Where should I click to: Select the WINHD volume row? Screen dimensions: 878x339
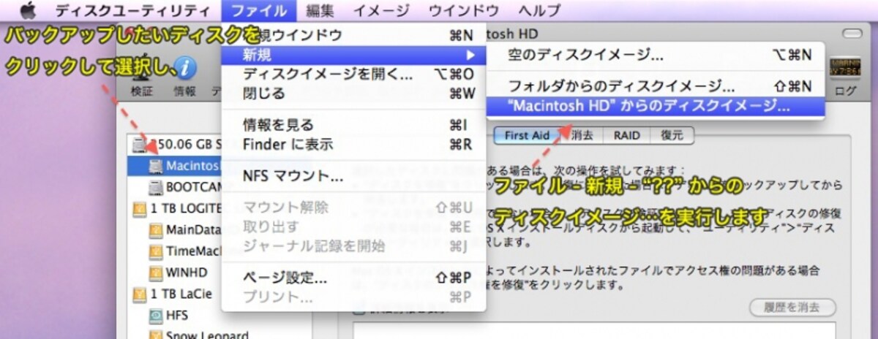coord(175,273)
